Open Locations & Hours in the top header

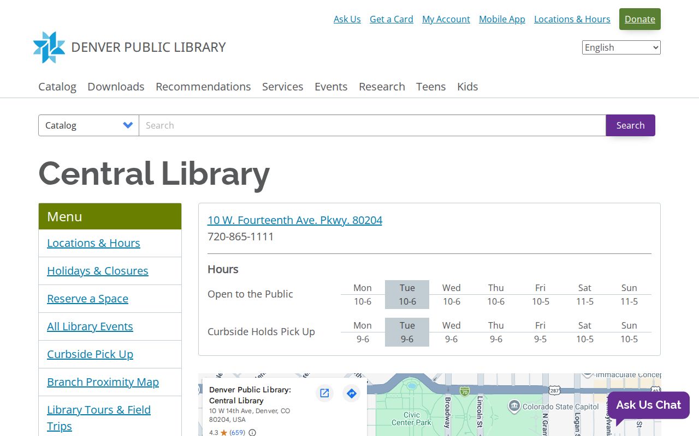click(x=572, y=19)
